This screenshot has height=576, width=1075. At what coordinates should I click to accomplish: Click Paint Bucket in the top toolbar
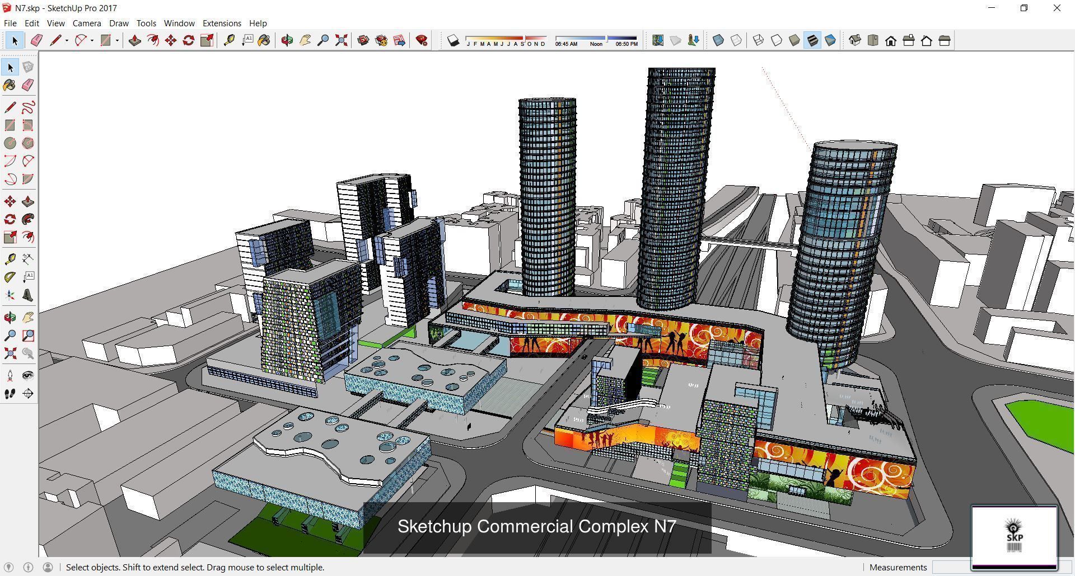tap(264, 40)
